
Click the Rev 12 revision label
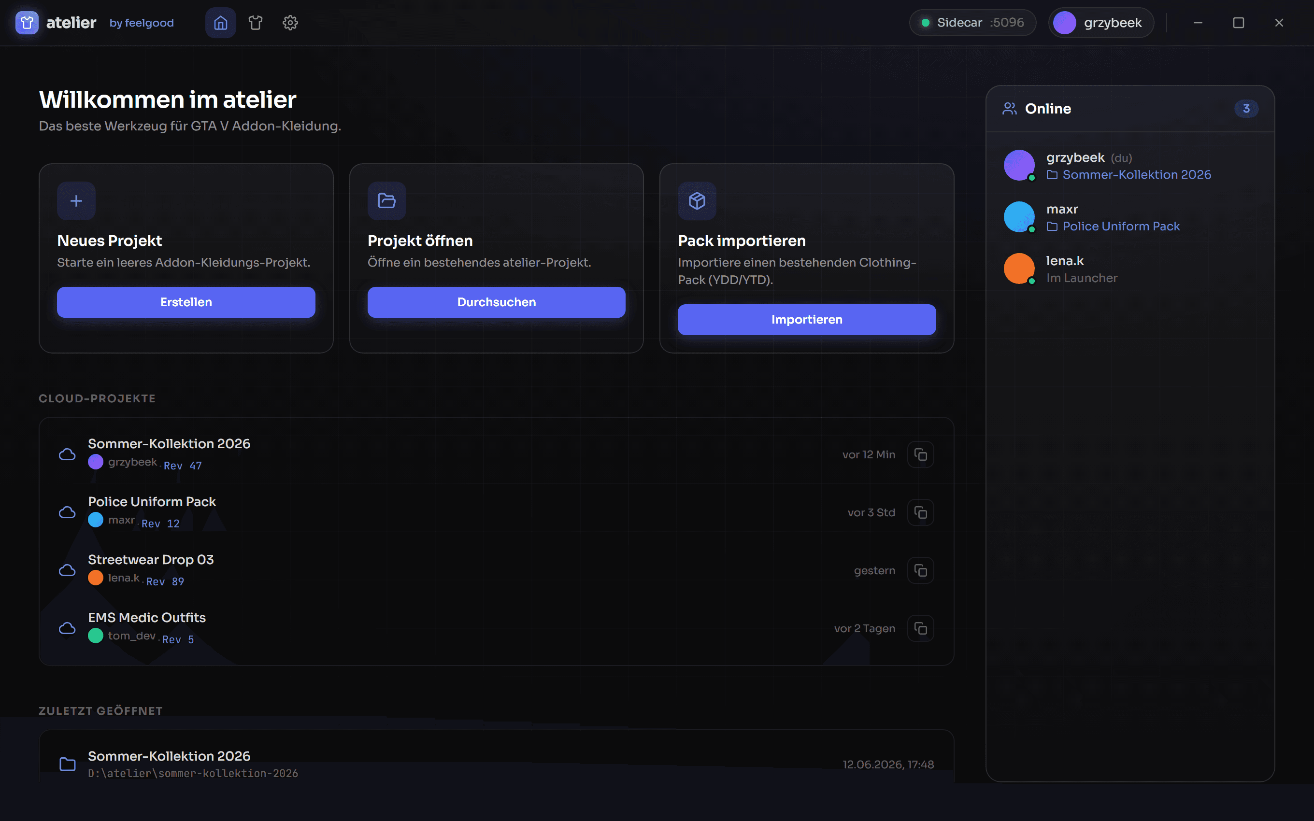(x=161, y=524)
